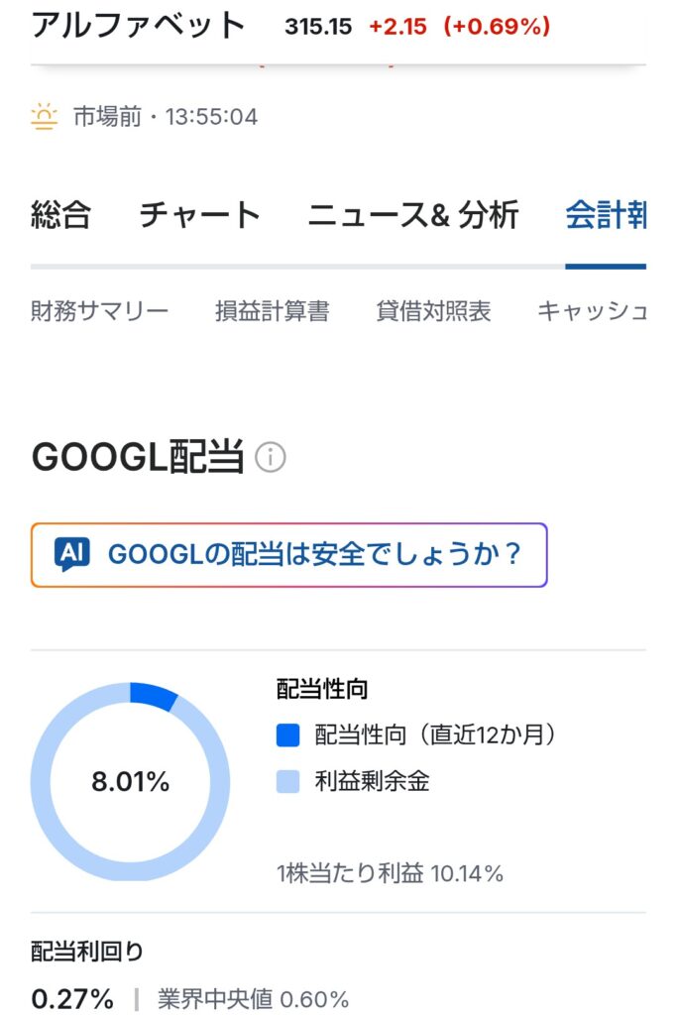
Task: Click the 315.15 stock price
Action: [317, 27]
